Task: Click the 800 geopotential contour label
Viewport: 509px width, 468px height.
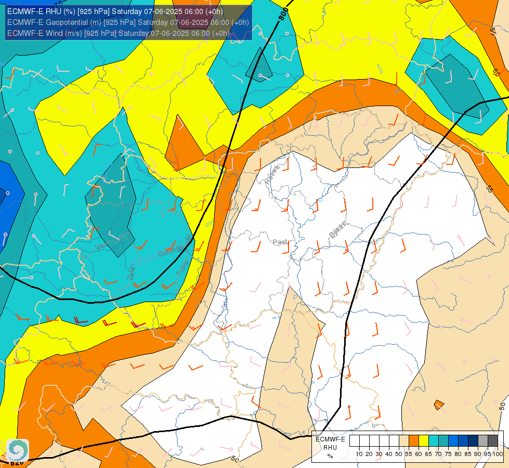Action: point(284,14)
